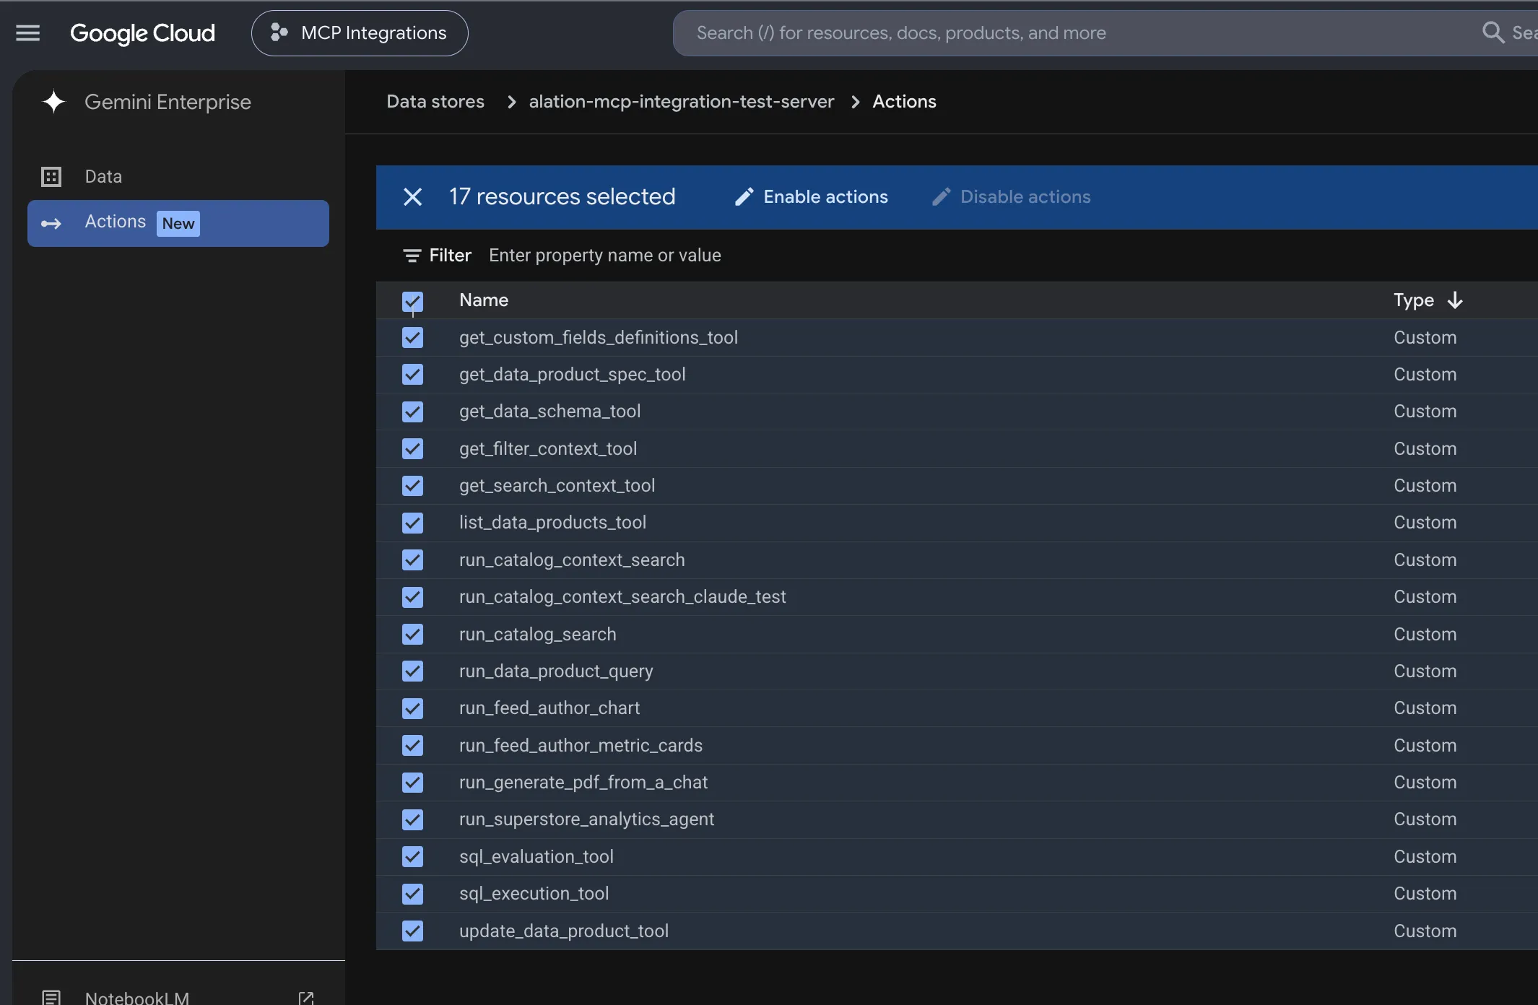
Task: Click the Filter icon
Action: (x=412, y=256)
